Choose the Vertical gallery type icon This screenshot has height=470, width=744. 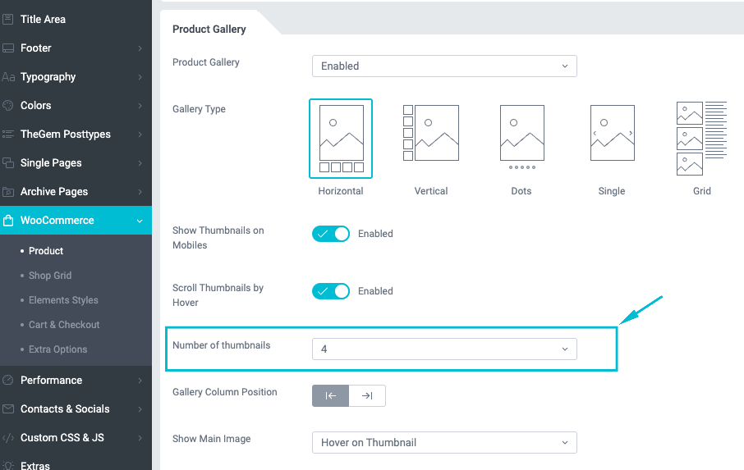click(430, 133)
